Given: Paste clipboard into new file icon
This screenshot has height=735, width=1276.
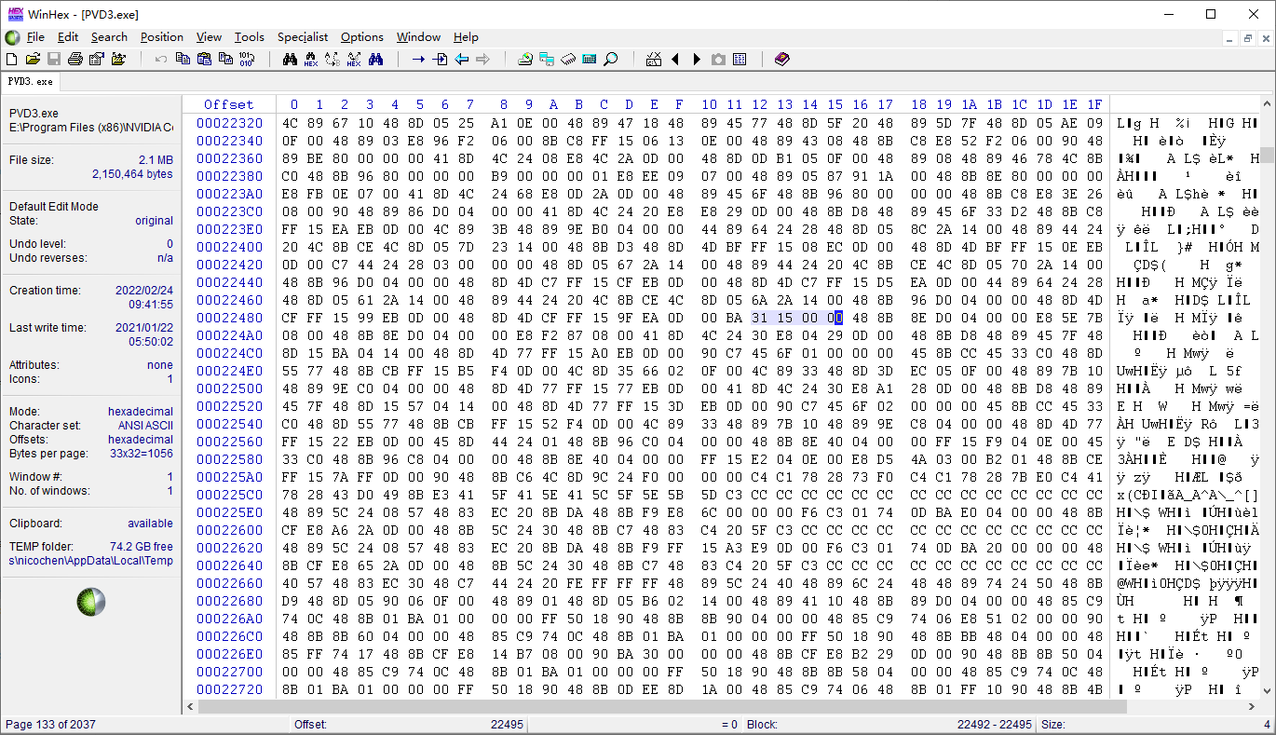Looking at the screenshot, I should coord(225,59).
